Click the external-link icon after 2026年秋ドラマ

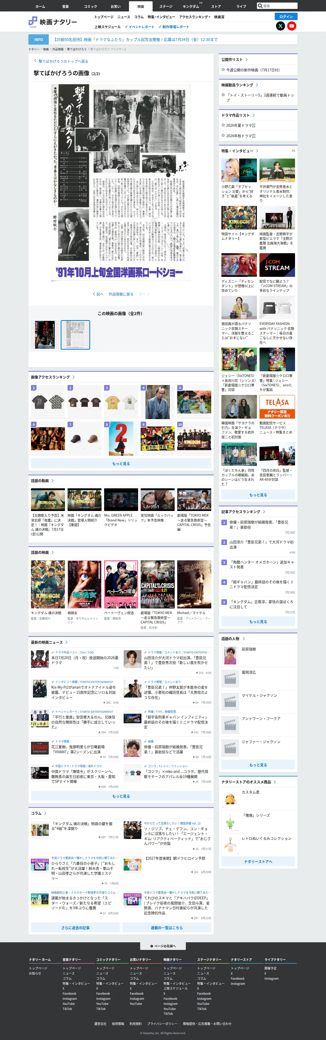click(x=253, y=136)
